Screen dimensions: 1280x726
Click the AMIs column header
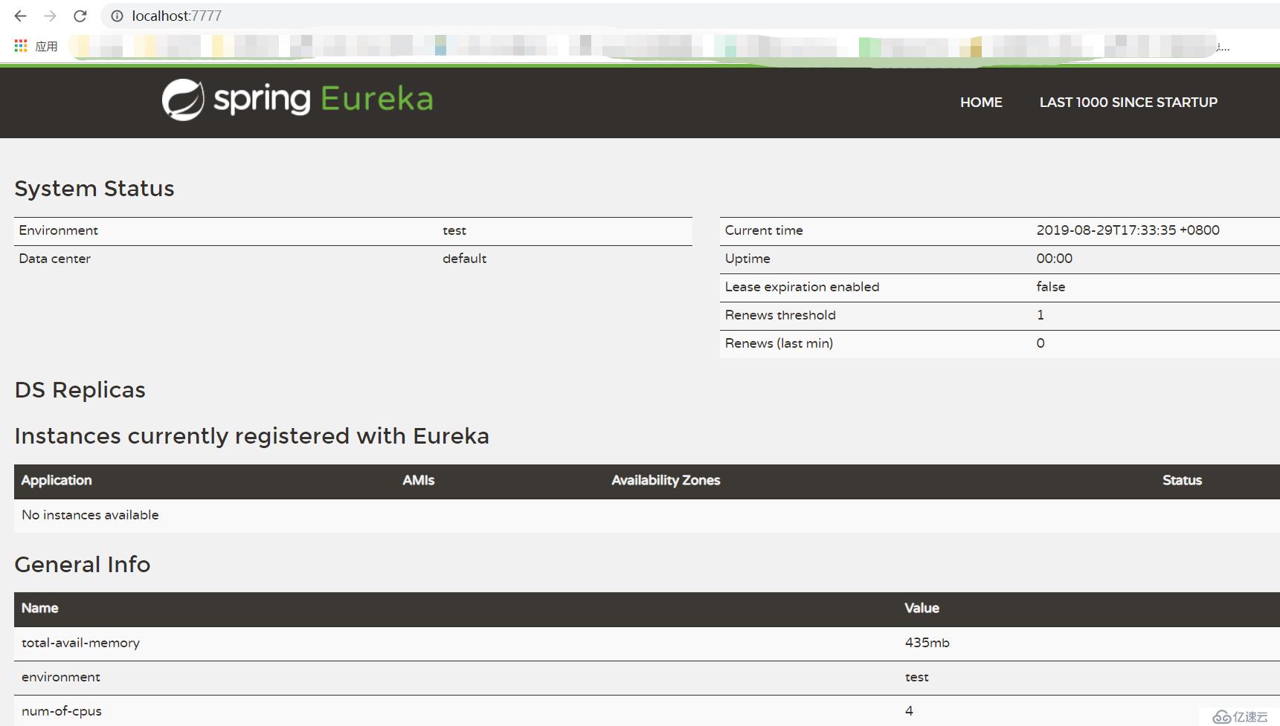tap(419, 481)
